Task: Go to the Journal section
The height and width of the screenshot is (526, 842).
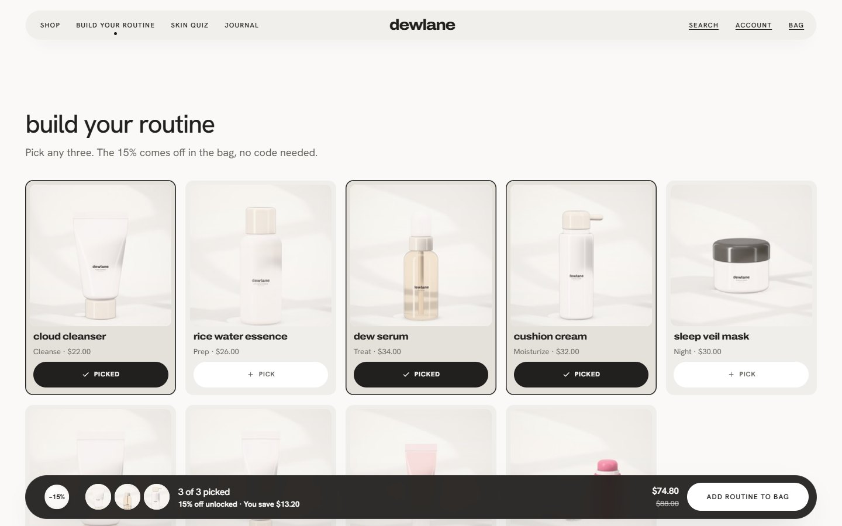Action: click(241, 25)
